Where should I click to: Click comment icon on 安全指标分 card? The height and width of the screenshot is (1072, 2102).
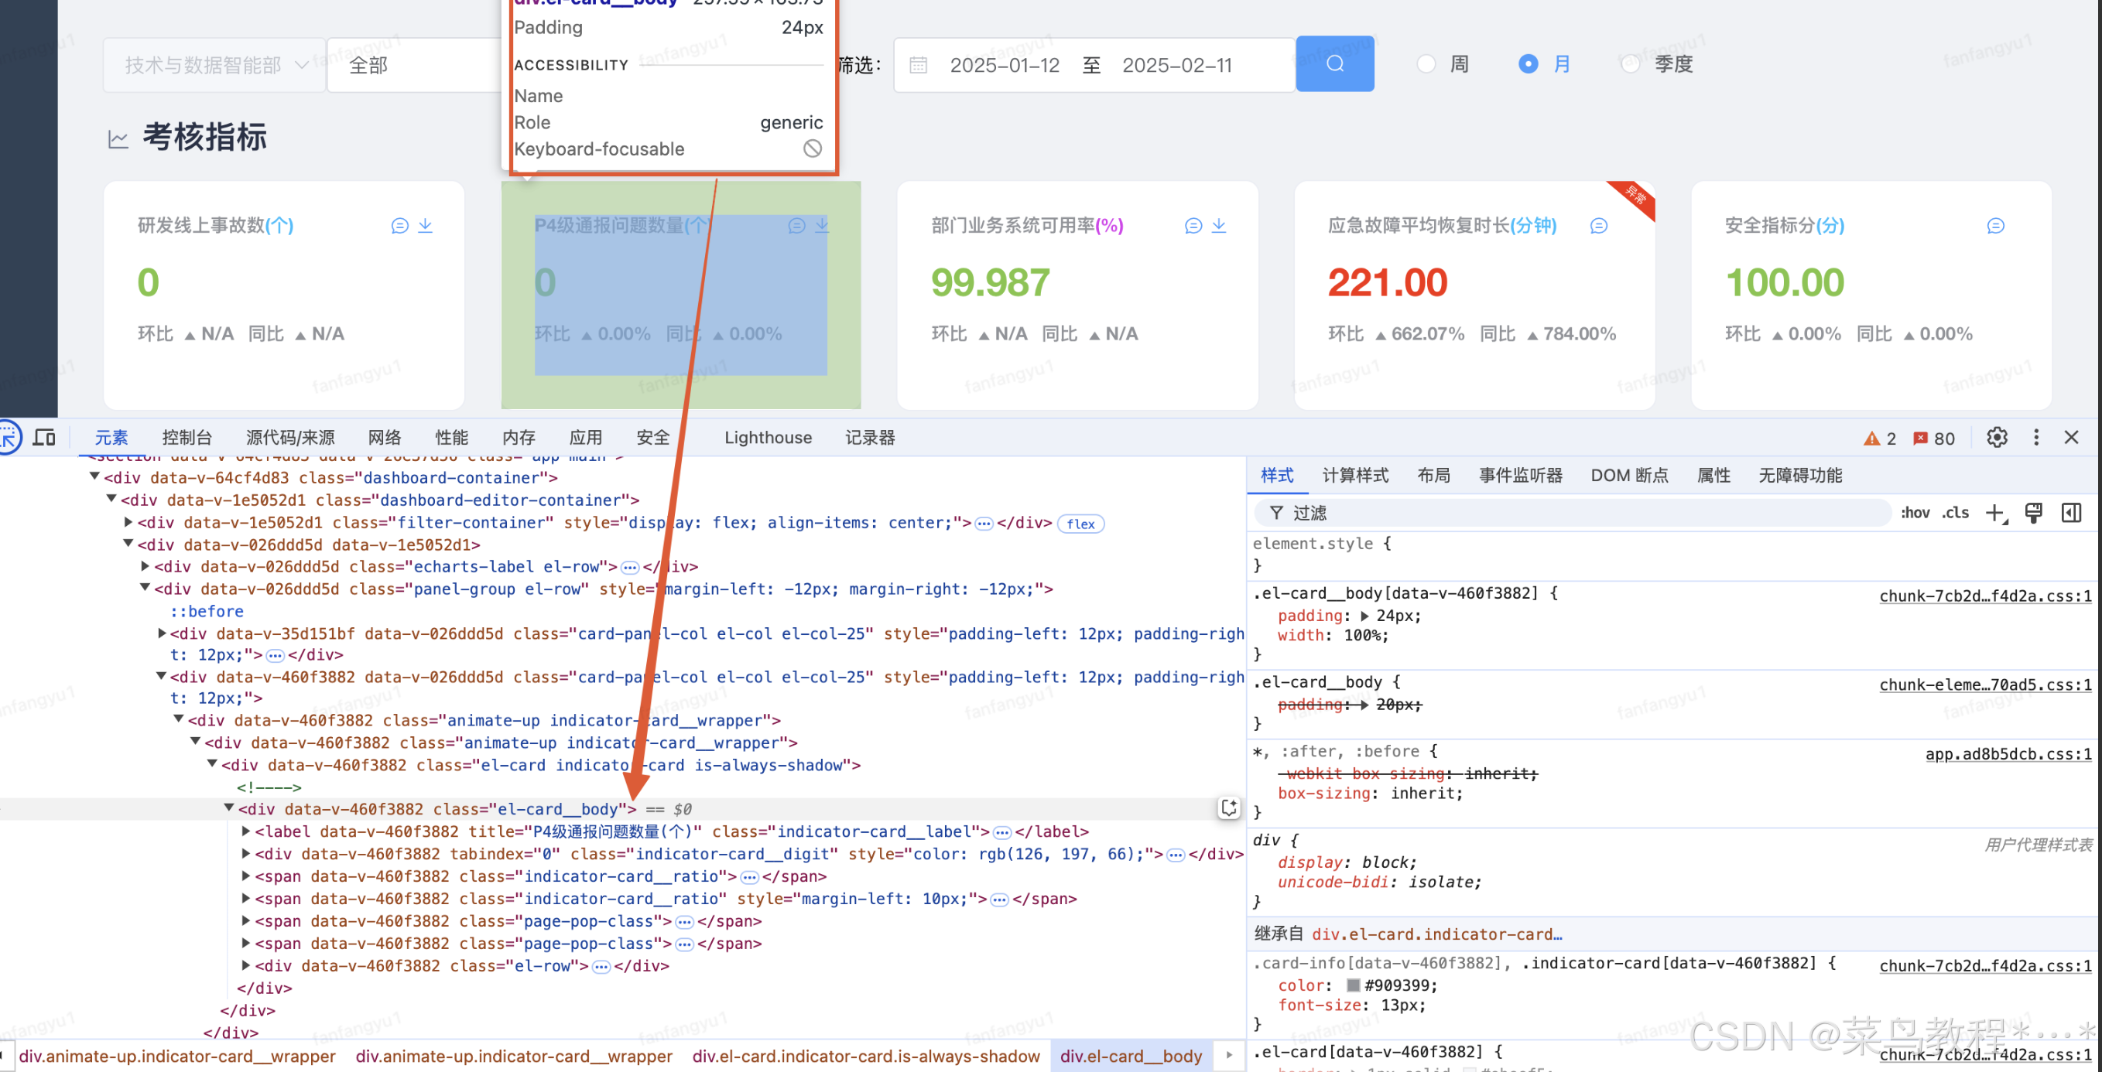1995,226
